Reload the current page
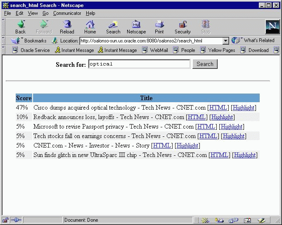This screenshot has height=225, width=282. 67,27
